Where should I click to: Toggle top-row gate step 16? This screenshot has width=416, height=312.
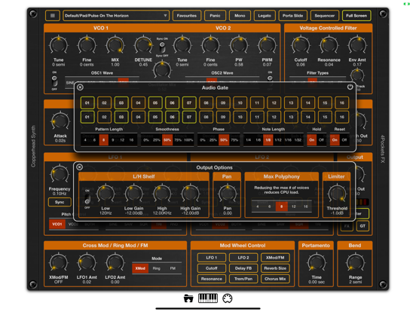point(342,102)
